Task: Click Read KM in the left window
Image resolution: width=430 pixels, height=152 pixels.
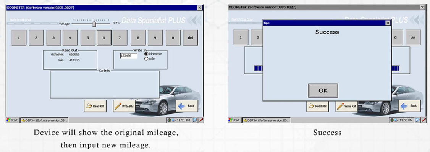Action: coord(95,106)
